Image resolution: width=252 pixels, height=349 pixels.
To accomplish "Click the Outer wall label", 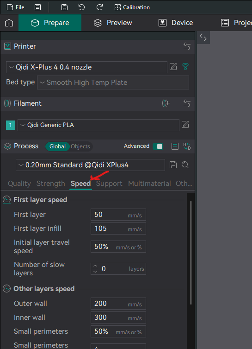I will click(31, 304).
